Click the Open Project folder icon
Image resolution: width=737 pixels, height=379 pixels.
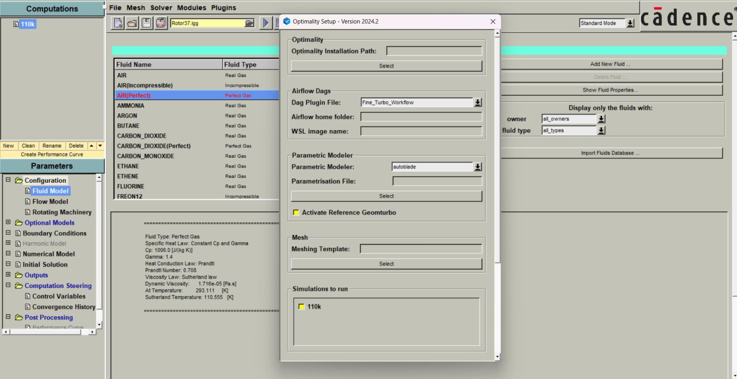[132, 23]
